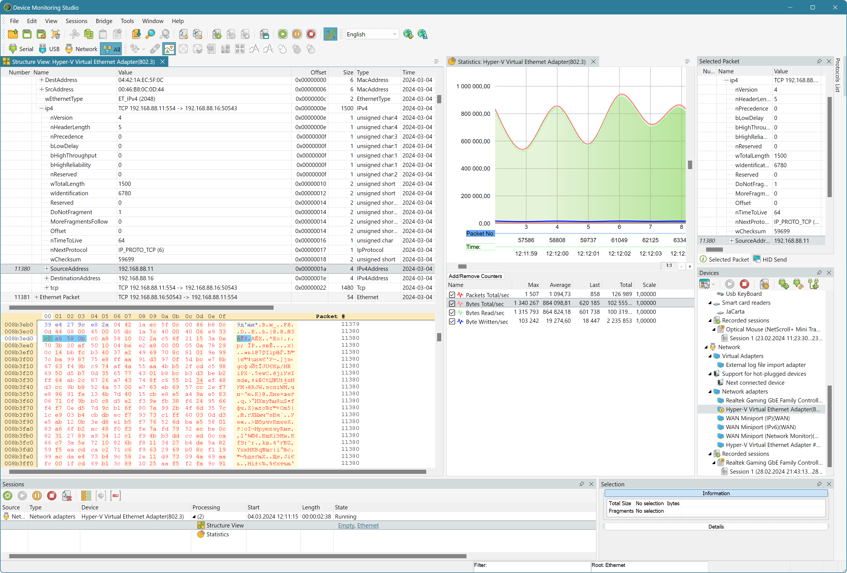Click the add bridged connectors icon in Devices
This screenshot has height=573, width=847.
(x=813, y=284)
